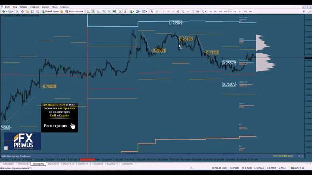The height and width of the screenshot is (175, 312).
Task: Switch timeframe to M15
Action: click(x=220, y=12)
